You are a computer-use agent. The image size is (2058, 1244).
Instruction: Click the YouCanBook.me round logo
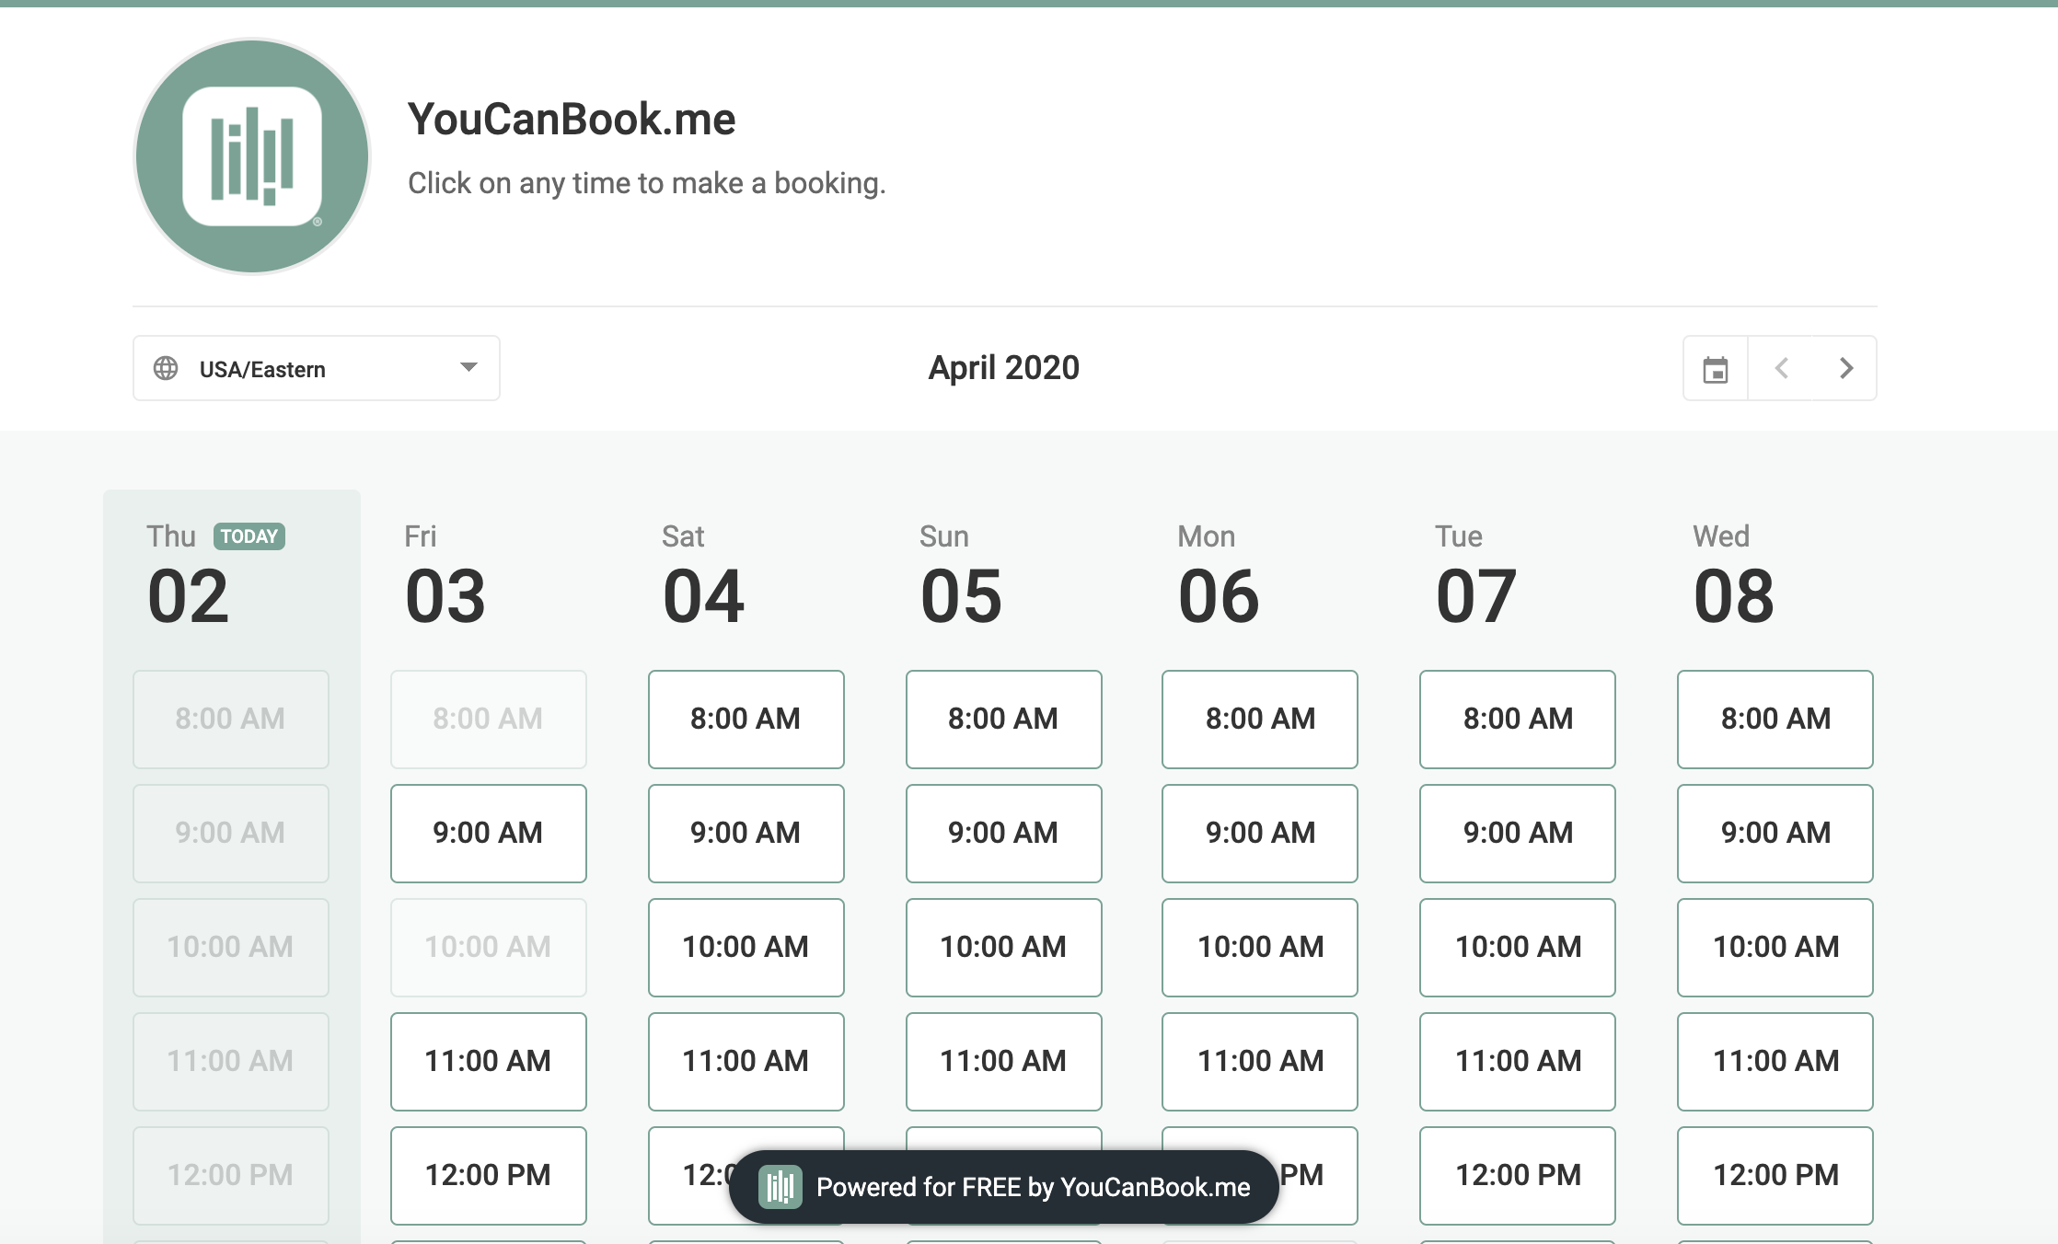pyautogui.click(x=251, y=156)
